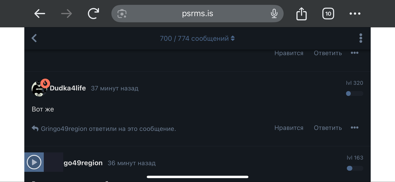This screenshot has height=182, width=395.
Task: Open the thread's vertical three-dot options menu
Action: pos(360,38)
